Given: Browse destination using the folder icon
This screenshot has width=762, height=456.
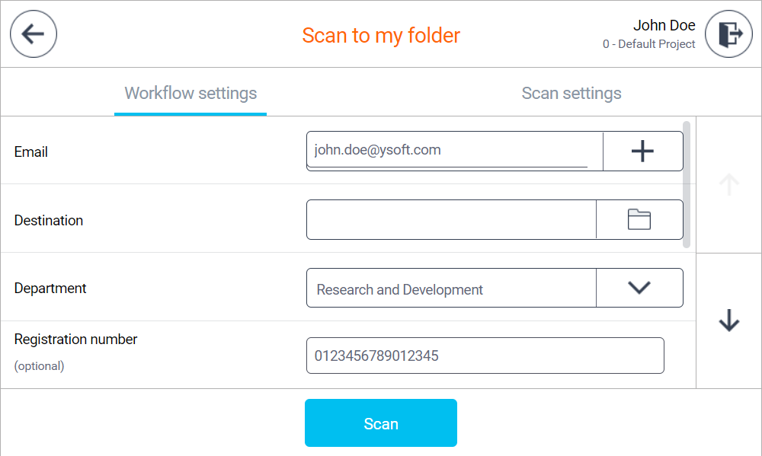Looking at the screenshot, I should coord(639,220).
